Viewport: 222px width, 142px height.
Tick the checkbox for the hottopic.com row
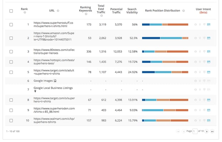point(11,62)
